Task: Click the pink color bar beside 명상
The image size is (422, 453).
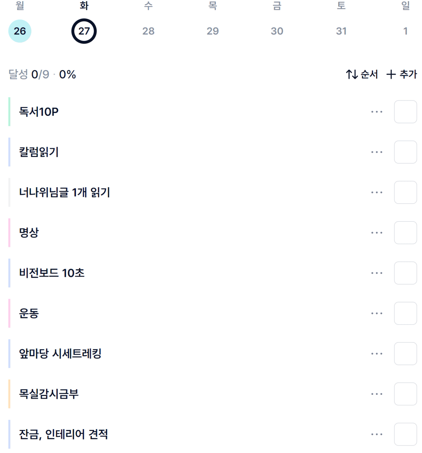Action: tap(9, 233)
